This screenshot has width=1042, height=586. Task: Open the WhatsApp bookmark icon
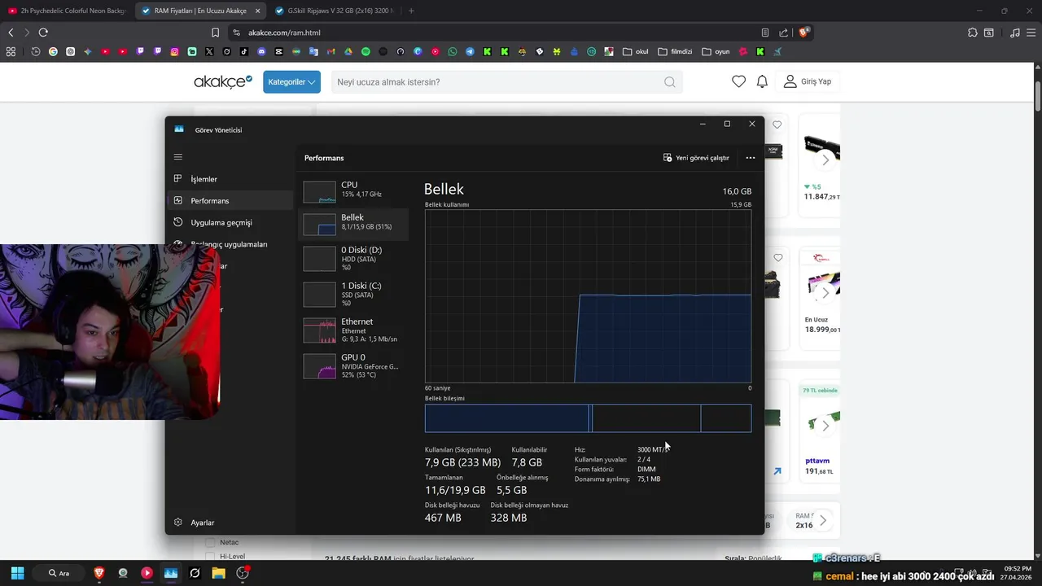tap(453, 51)
